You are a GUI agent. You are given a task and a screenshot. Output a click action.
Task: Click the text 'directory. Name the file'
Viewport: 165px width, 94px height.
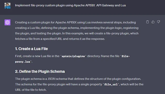click(103, 56)
